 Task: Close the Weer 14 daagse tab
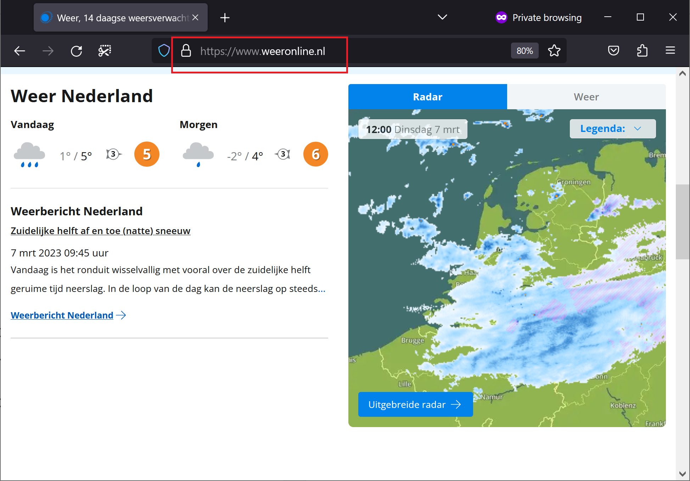point(195,17)
